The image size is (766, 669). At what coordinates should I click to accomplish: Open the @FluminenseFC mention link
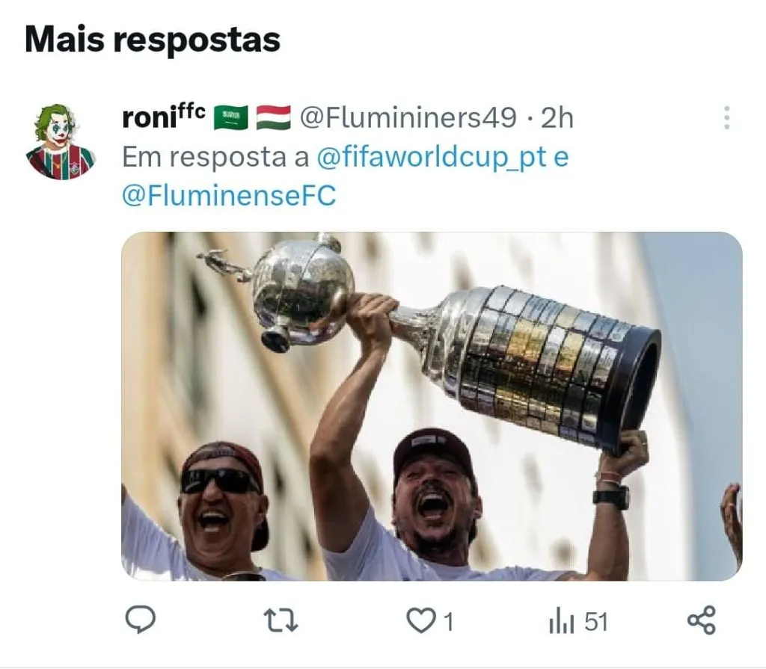(229, 197)
